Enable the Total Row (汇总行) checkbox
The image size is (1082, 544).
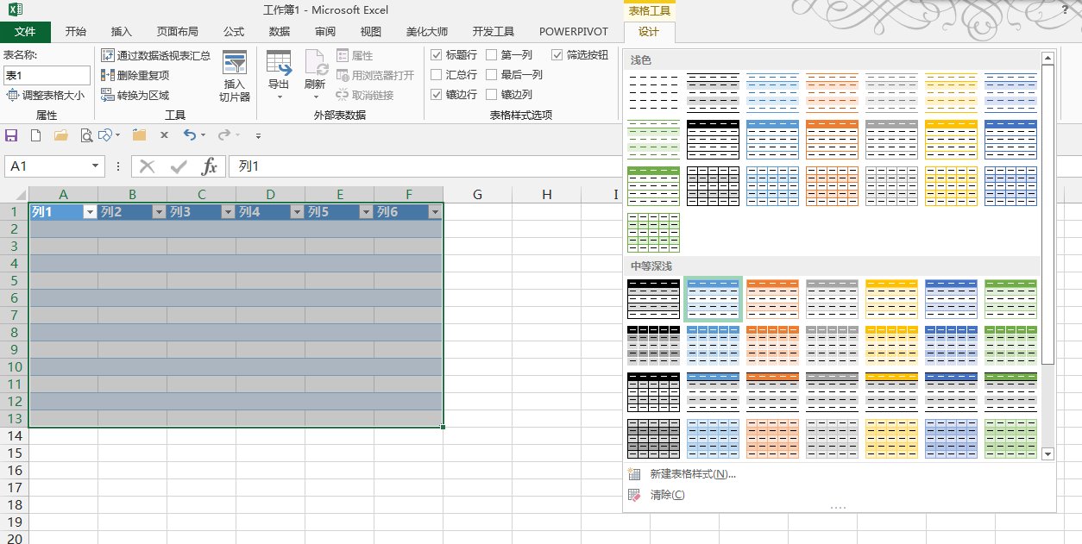pos(437,74)
